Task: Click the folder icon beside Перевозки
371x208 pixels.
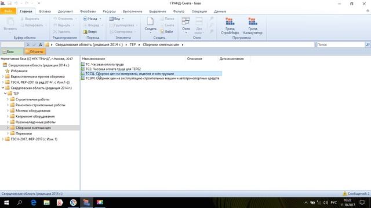Action: click(x=12, y=133)
